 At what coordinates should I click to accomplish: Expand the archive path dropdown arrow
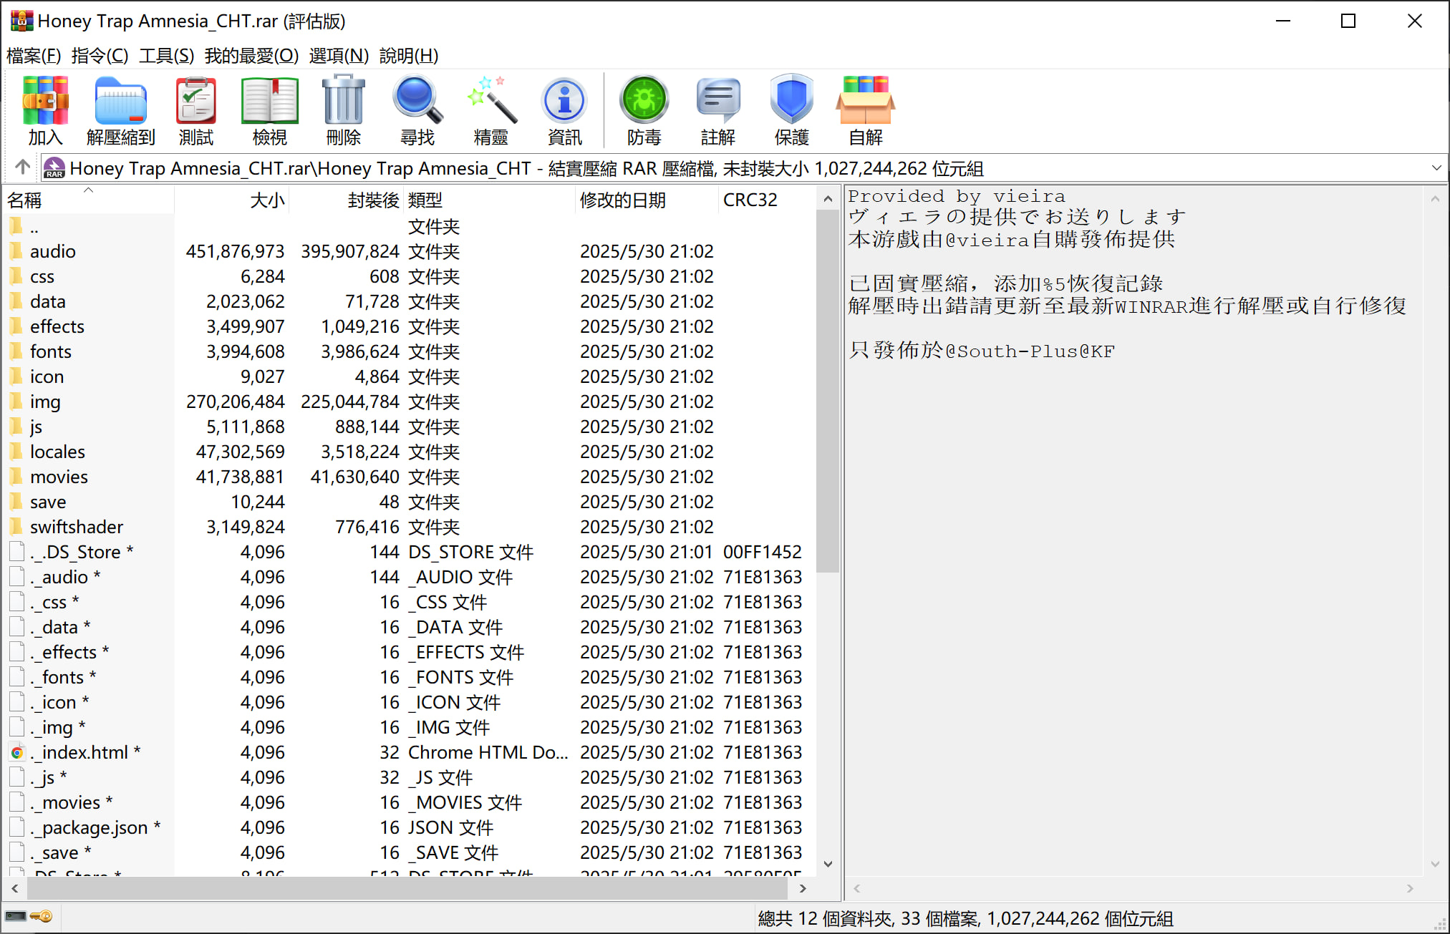1436,168
